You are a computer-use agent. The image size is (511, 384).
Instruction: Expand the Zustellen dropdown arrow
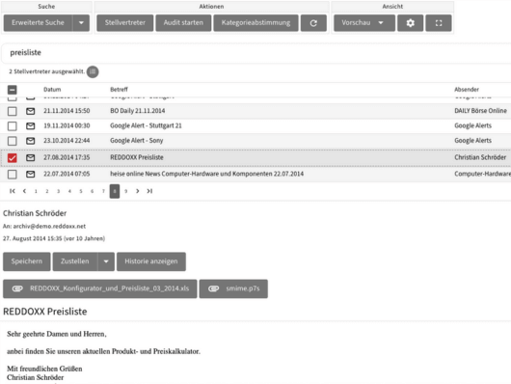click(x=106, y=261)
